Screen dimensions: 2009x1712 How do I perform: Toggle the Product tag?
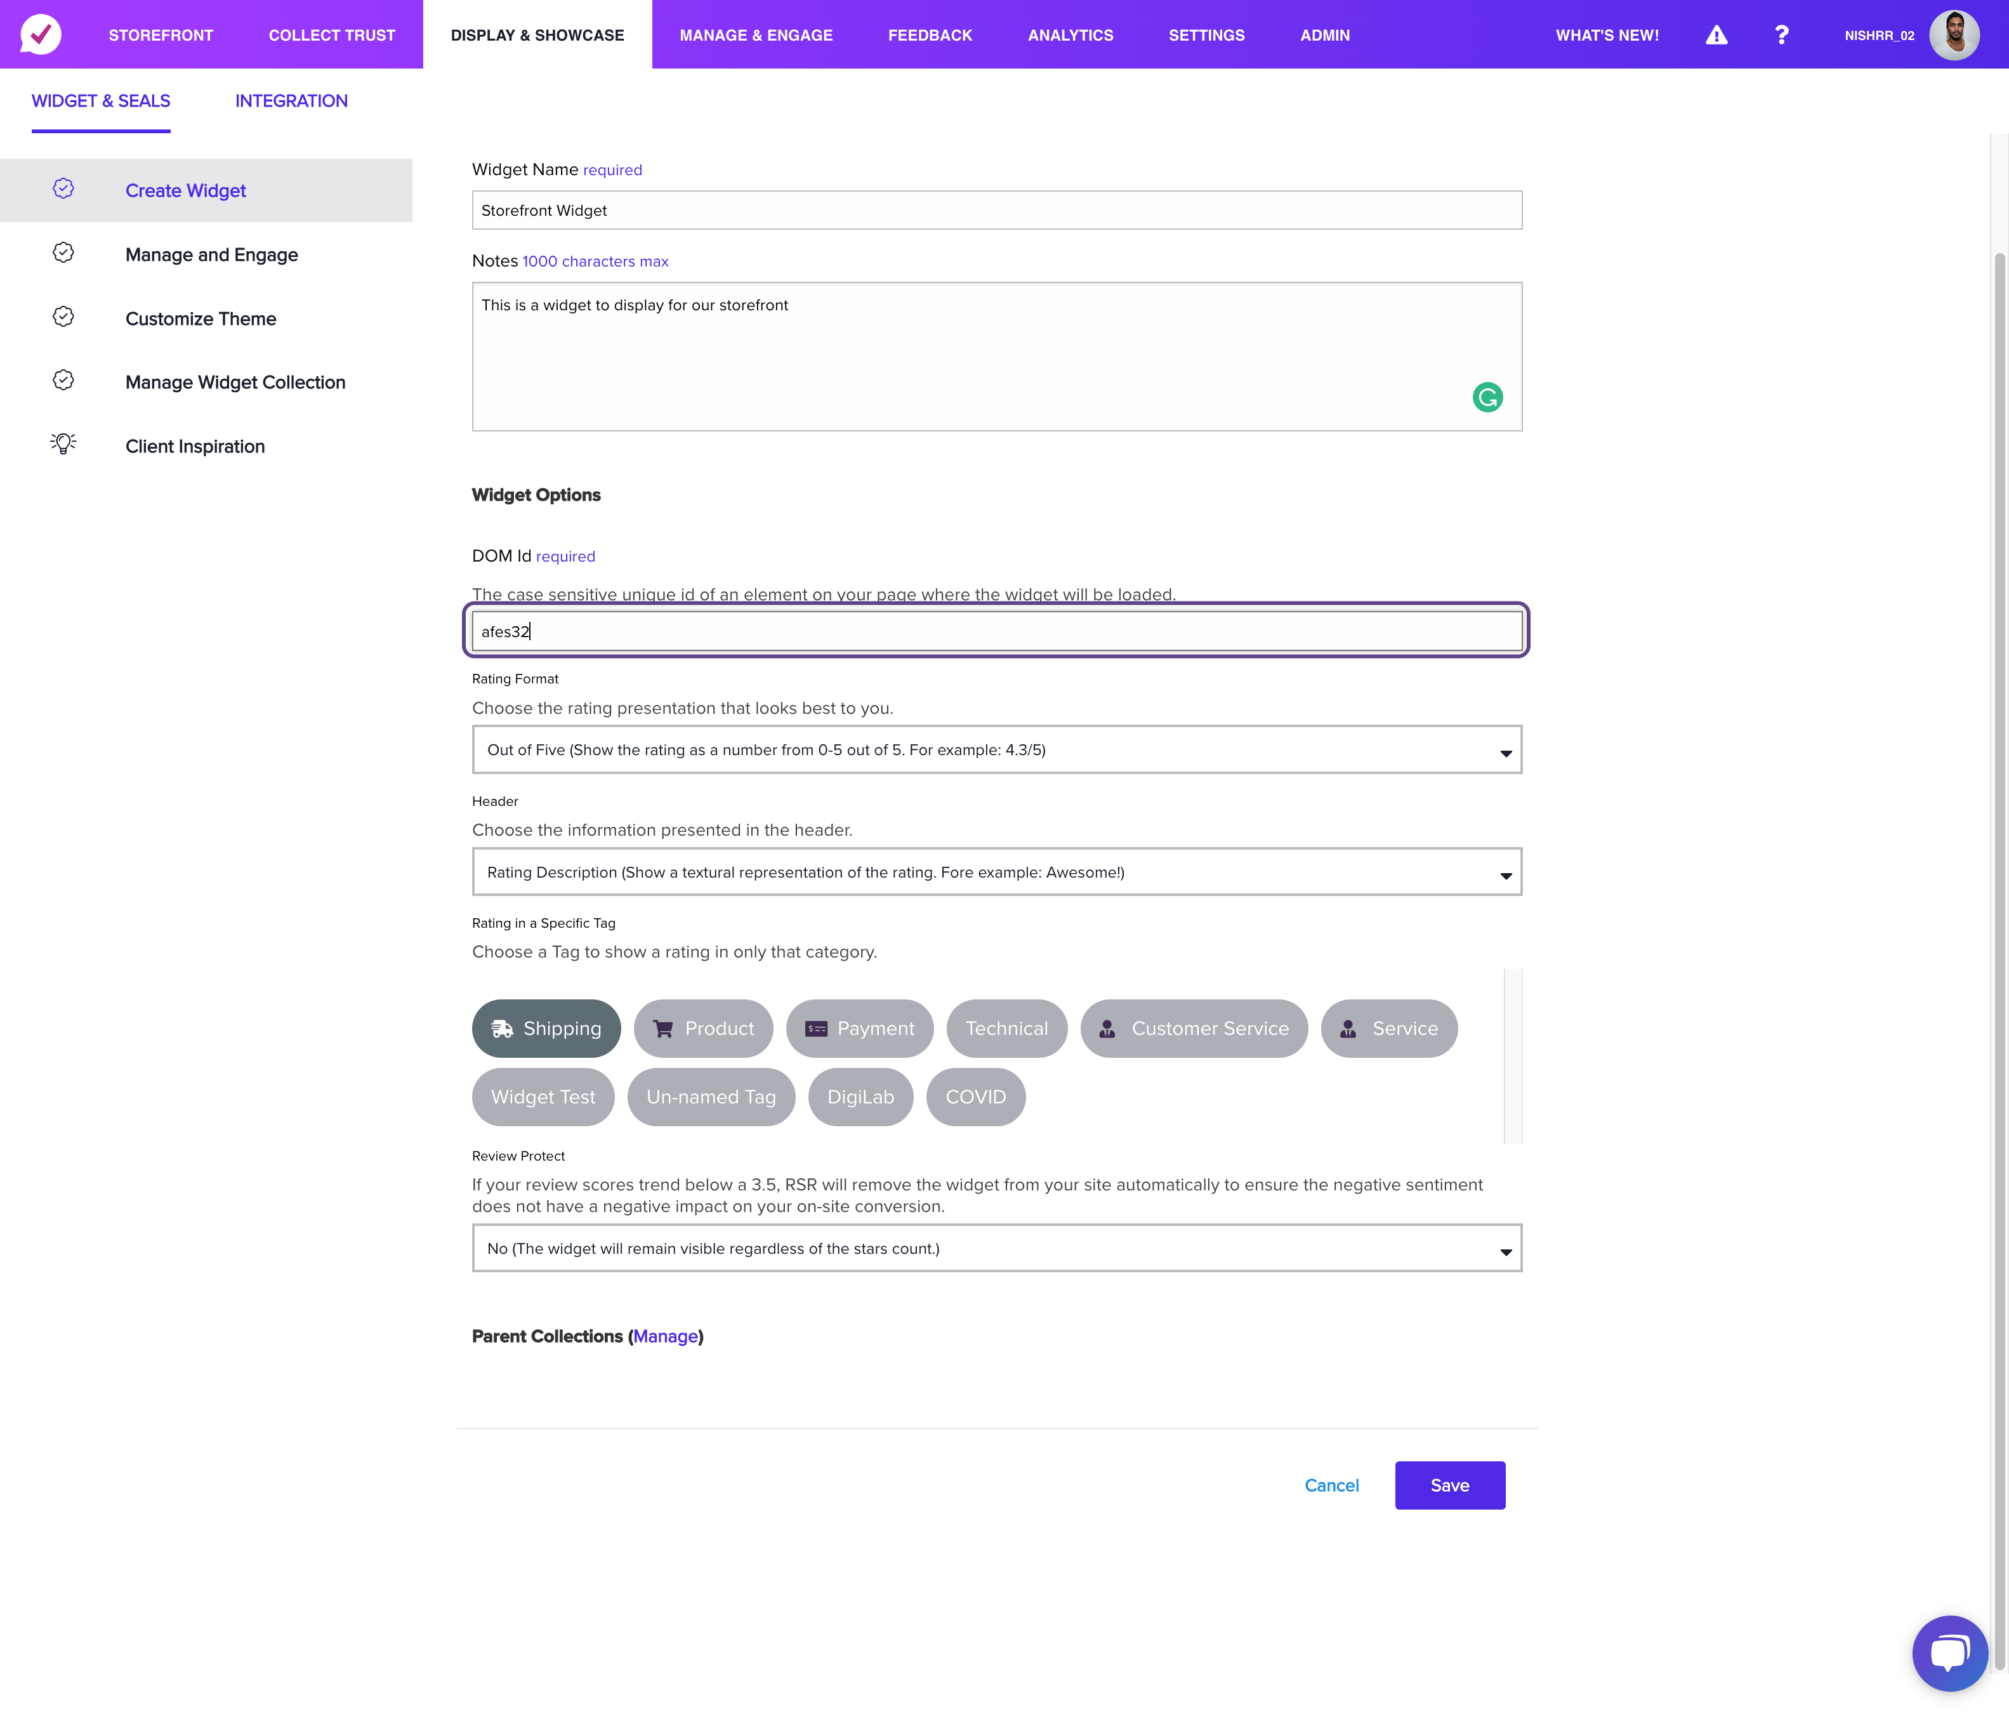[x=703, y=1029]
